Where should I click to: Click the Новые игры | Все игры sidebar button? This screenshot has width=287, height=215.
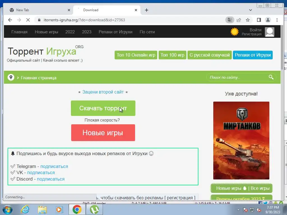pos(242,188)
